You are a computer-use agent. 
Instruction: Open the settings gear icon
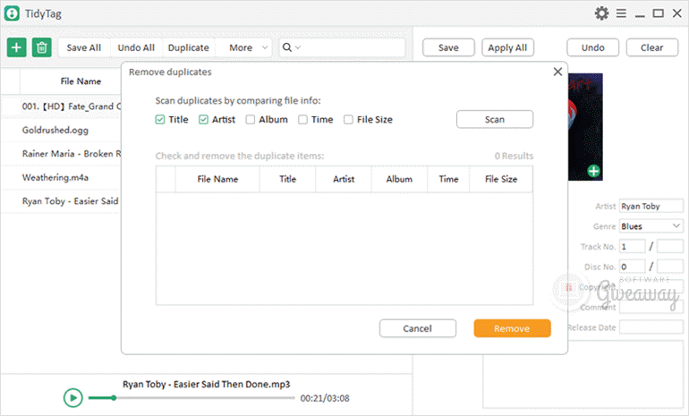pyautogui.click(x=602, y=13)
